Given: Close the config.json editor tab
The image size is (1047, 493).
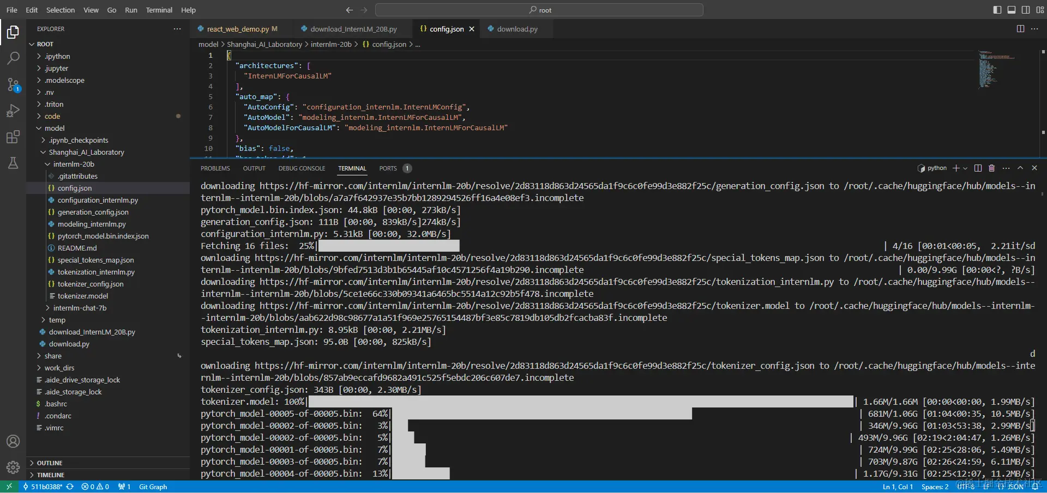Looking at the screenshot, I should point(472,29).
